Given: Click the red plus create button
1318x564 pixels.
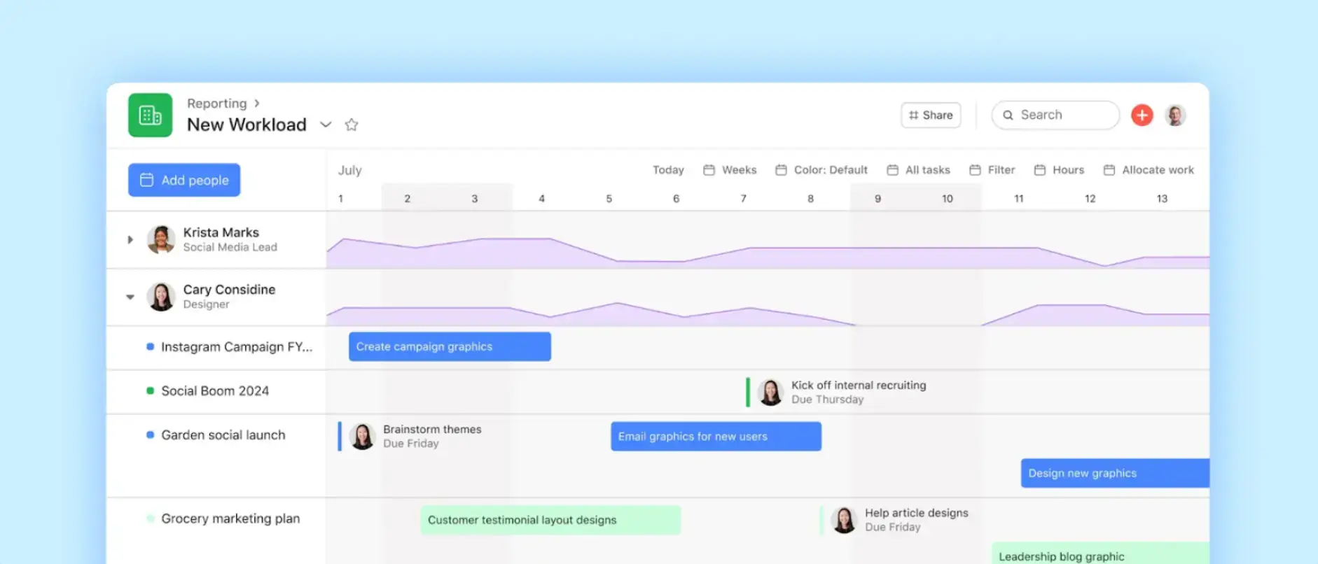Looking at the screenshot, I should (x=1142, y=115).
